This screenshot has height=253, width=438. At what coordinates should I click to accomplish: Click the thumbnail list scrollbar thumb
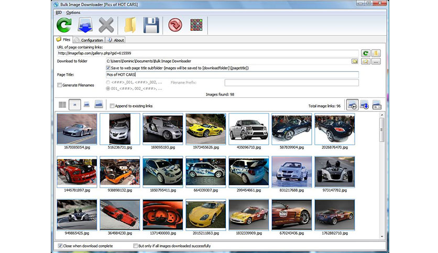pyautogui.click(x=382, y=130)
